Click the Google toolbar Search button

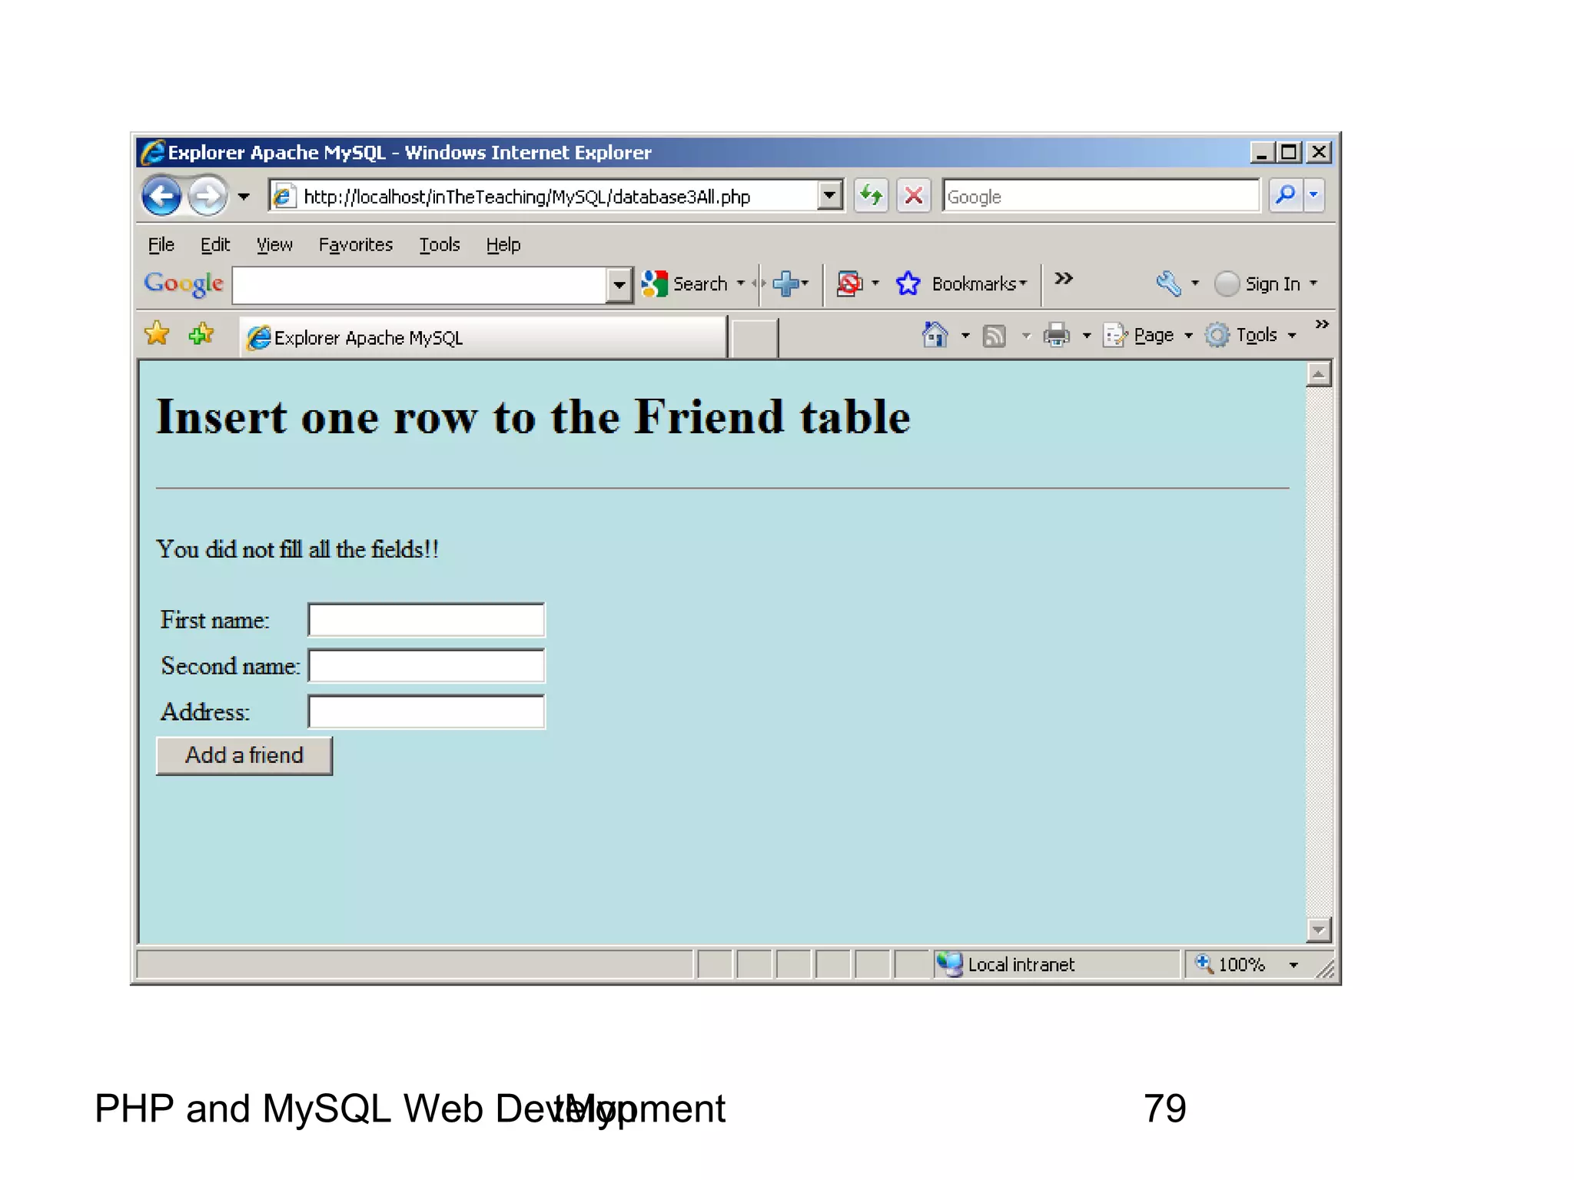pyautogui.click(x=685, y=283)
